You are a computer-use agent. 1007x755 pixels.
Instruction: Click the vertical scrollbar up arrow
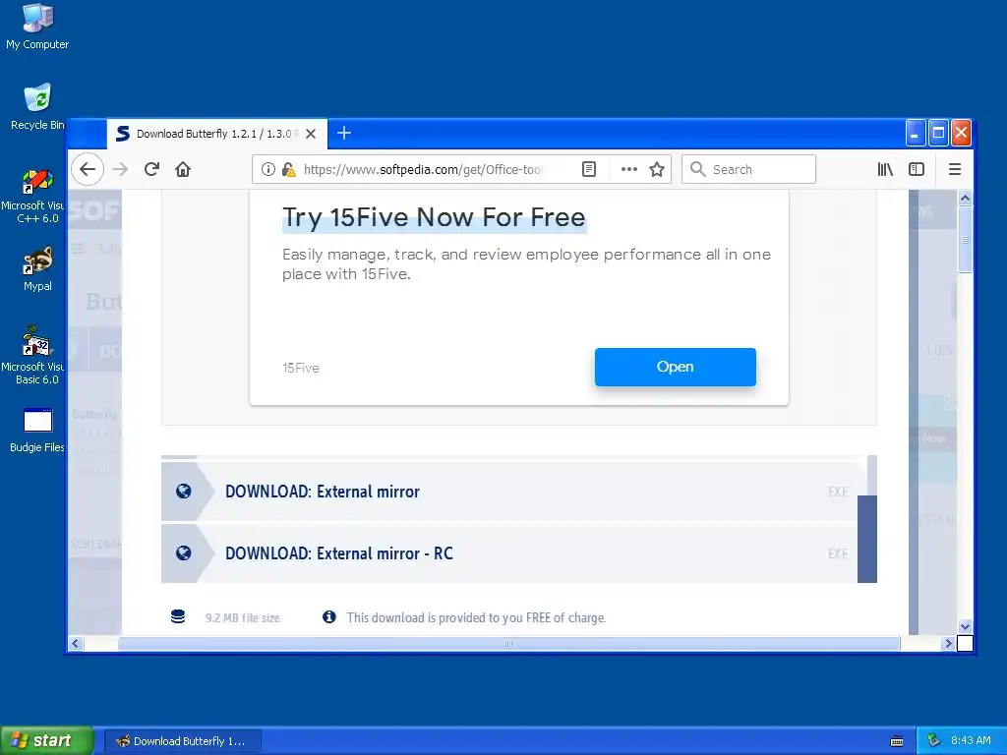[x=966, y=199]
